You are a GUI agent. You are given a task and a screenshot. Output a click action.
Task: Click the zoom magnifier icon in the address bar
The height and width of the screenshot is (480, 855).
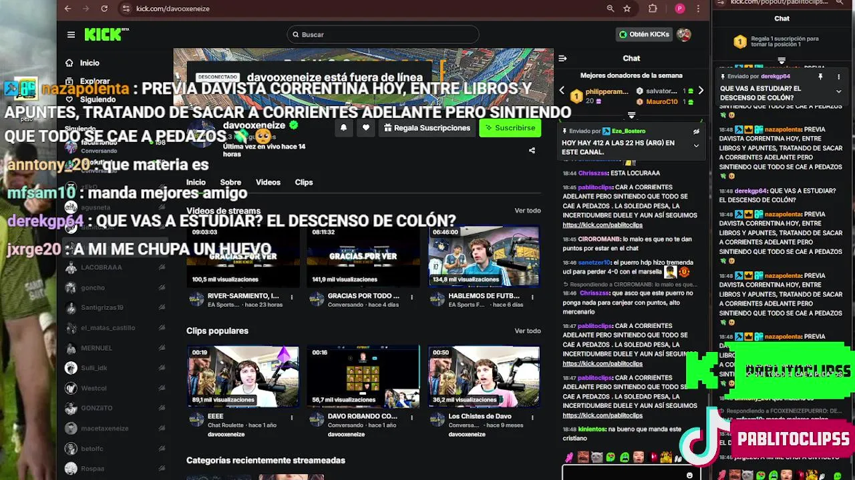[610, 9]
